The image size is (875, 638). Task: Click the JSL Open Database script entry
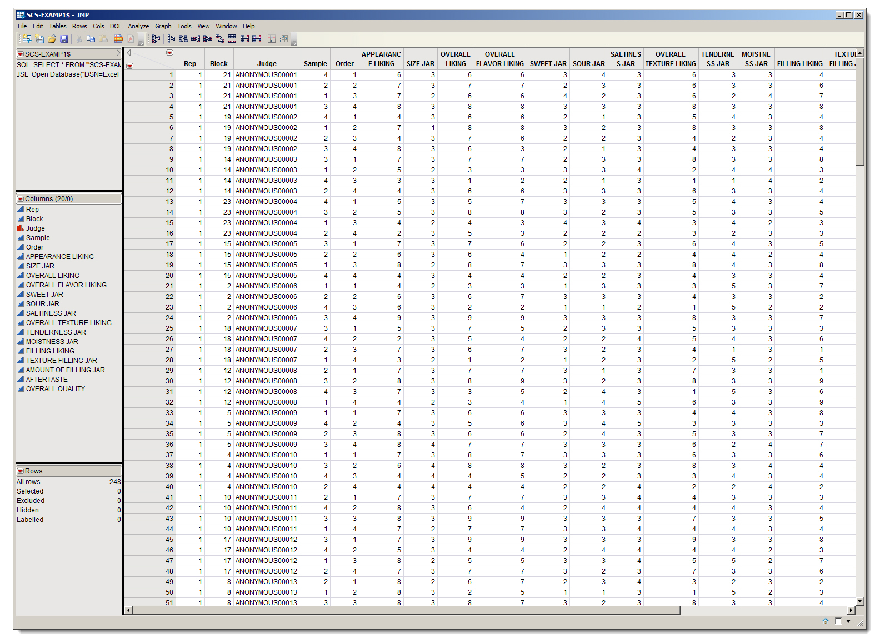[x=68, y=74]
